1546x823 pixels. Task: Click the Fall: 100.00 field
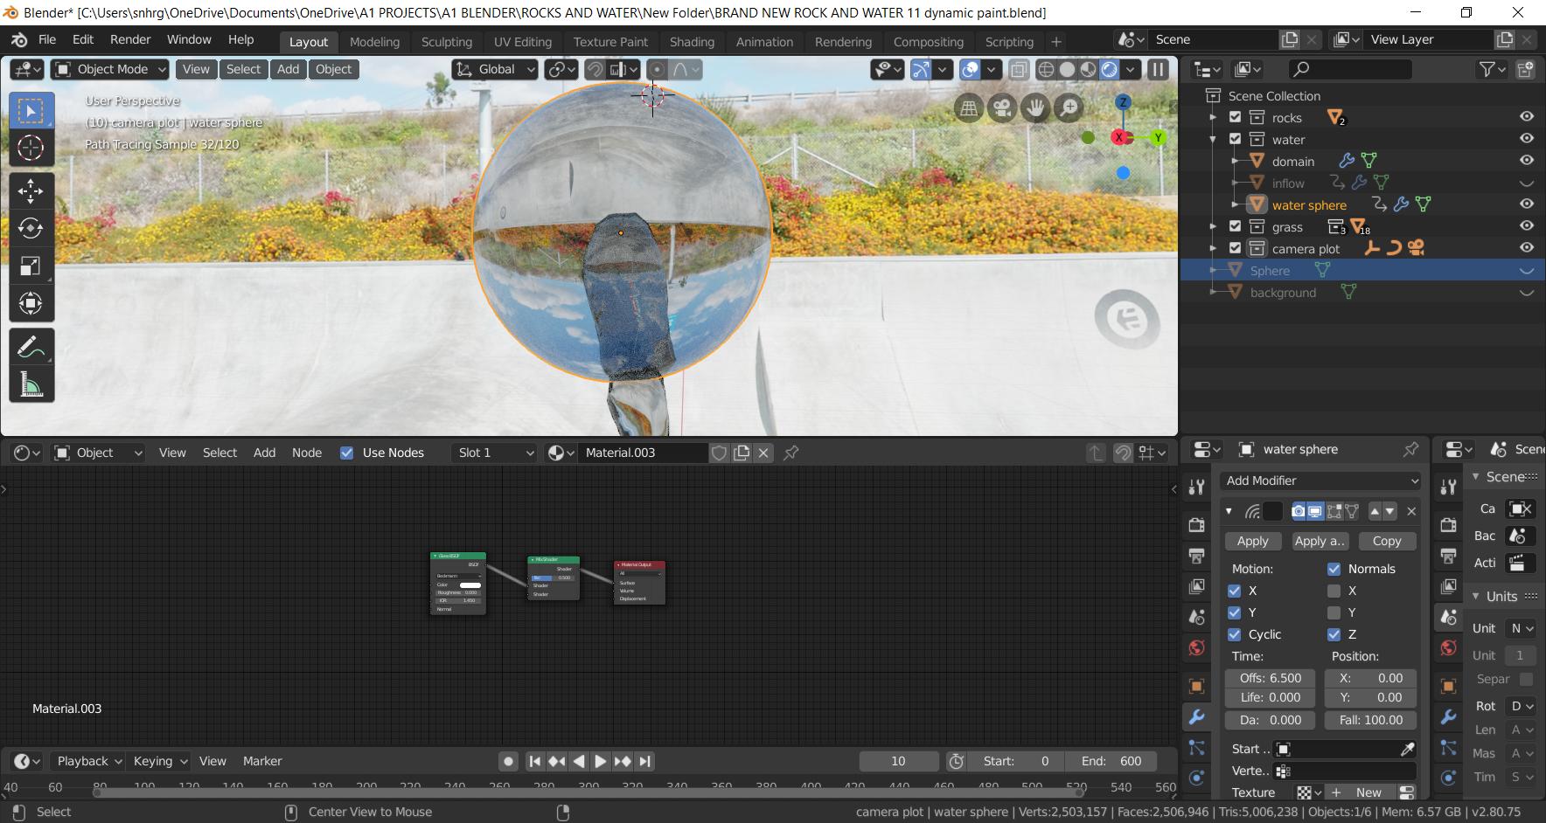point(1370,720)
